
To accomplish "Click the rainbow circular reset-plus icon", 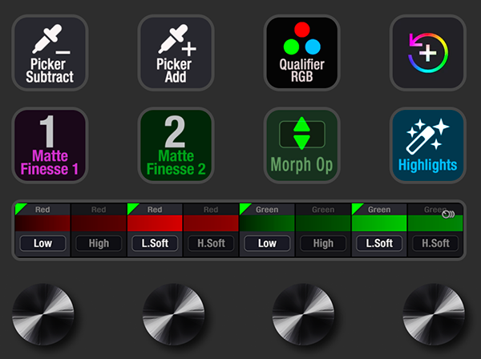I will pyautogui.click(x=428, y=53).
